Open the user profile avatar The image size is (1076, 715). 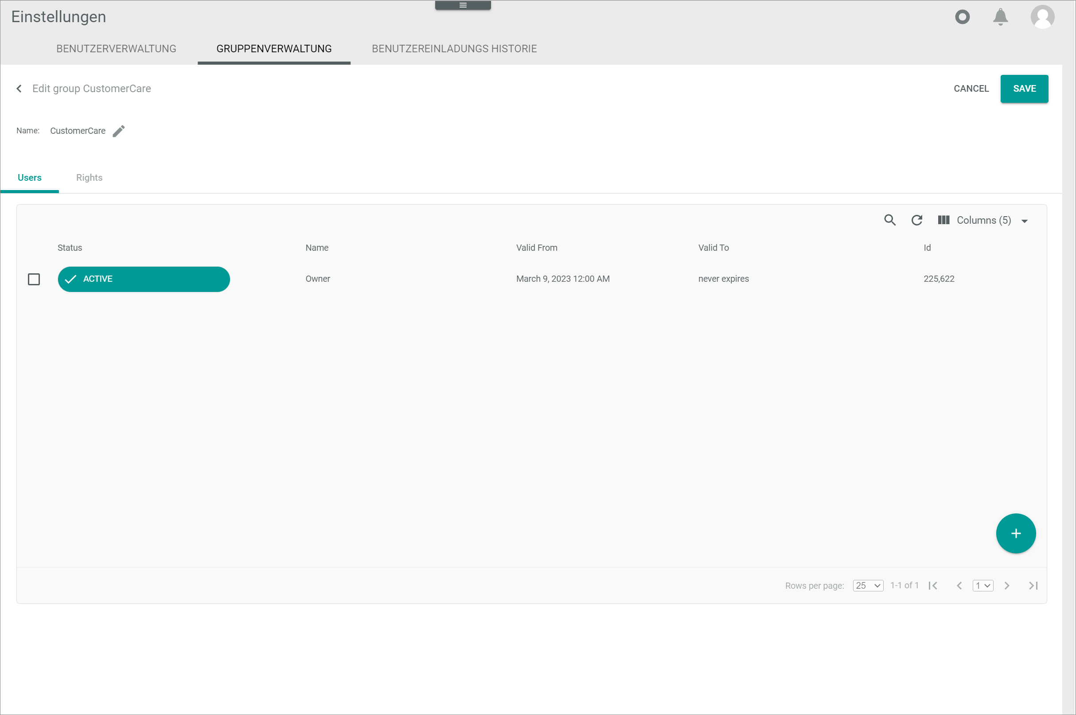tap(1042, 17)
